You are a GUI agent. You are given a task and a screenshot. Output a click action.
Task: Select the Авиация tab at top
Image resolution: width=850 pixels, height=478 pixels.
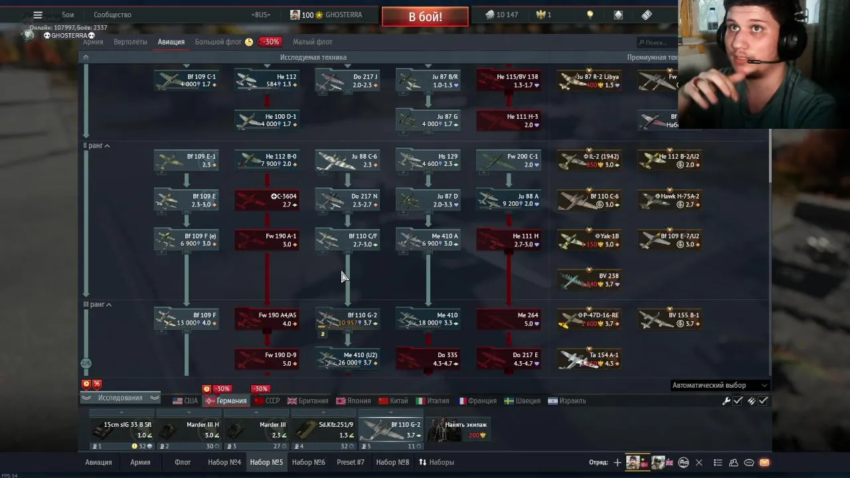pos(171,42)
